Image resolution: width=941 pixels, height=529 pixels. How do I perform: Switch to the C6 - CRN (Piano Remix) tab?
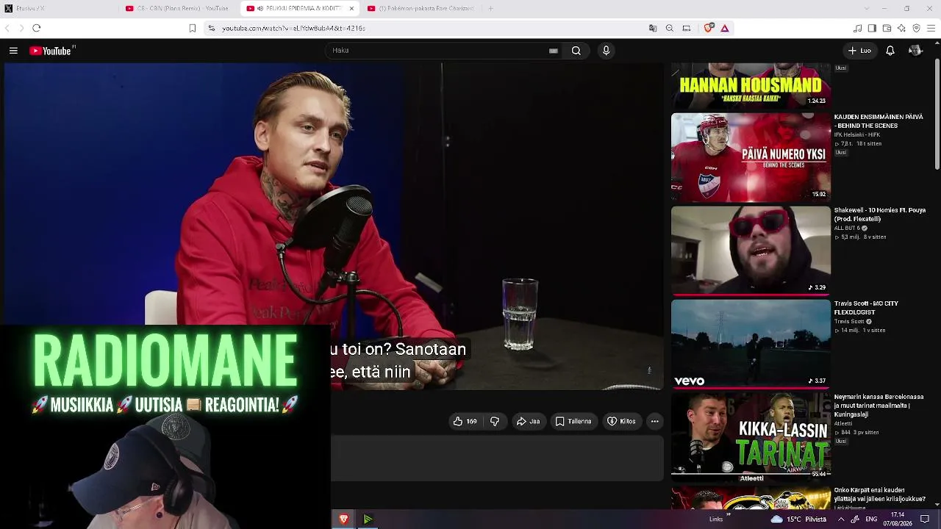[178, 9]
